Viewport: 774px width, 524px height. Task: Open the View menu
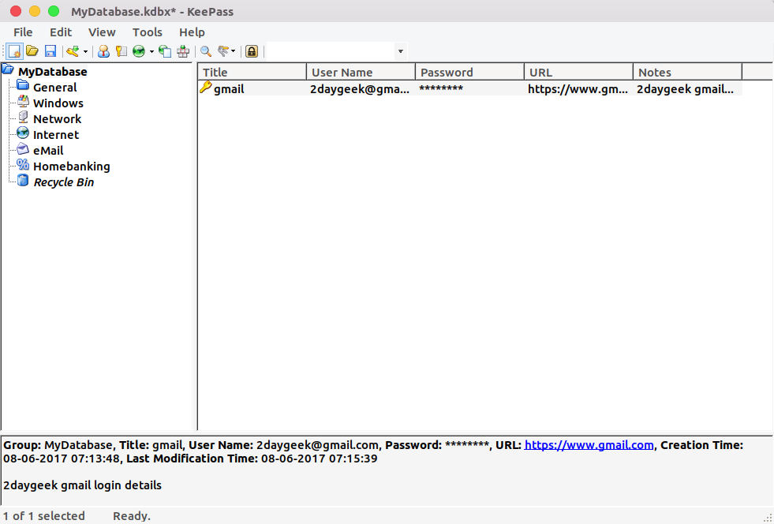coord(102,32)
